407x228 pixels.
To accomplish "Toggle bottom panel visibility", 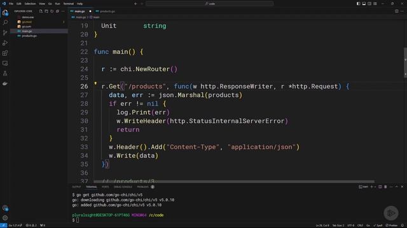I will [x=364, y=4].
